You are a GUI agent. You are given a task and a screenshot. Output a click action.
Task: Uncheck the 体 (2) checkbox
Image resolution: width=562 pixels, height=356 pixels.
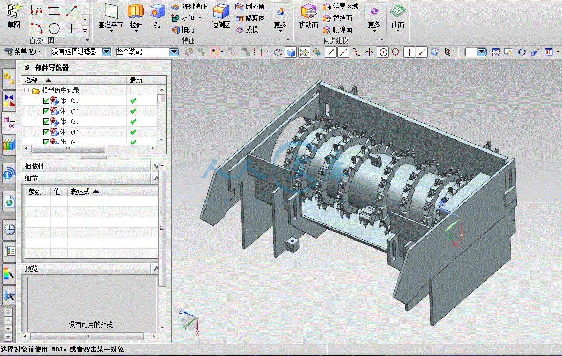point(46,111)
